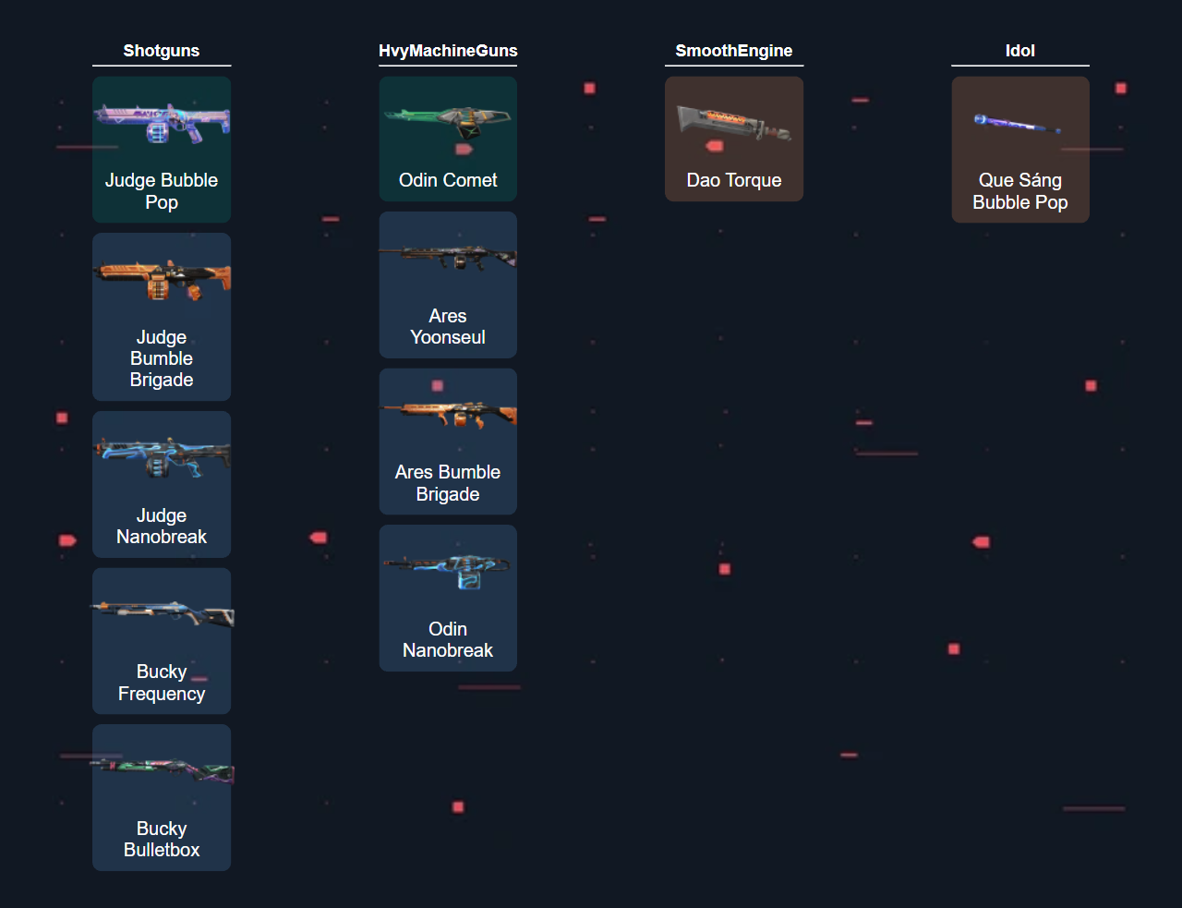Select the "Judge Nanobreak" text label
This screenshot has width=1182, height=908.
(162, 527)
